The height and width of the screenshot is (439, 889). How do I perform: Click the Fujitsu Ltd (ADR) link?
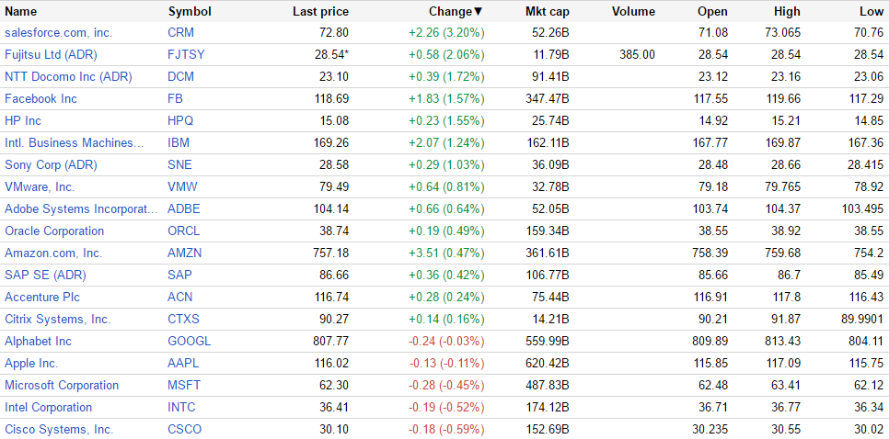52,54
